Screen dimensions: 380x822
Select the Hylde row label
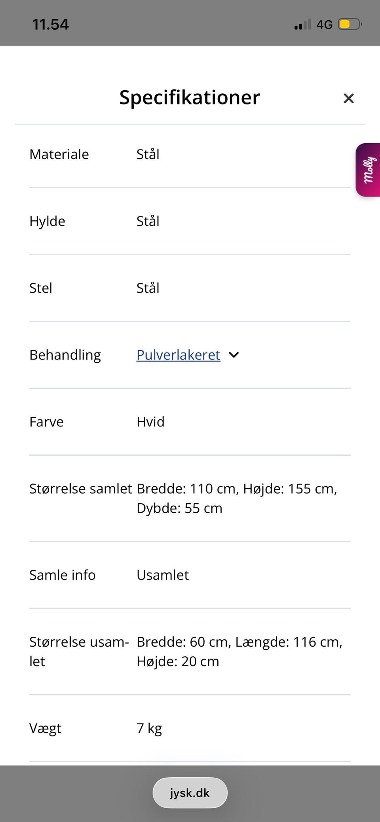pyautogui.click(x=47, y=221)
